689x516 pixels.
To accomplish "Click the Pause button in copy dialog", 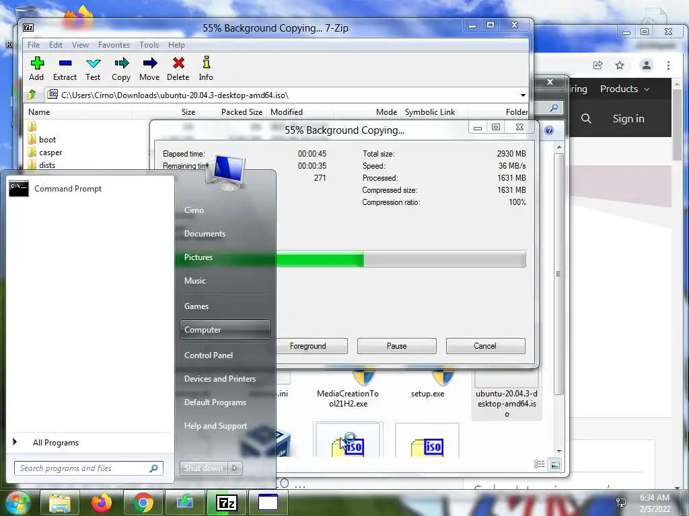I will [x=397, y=346].
